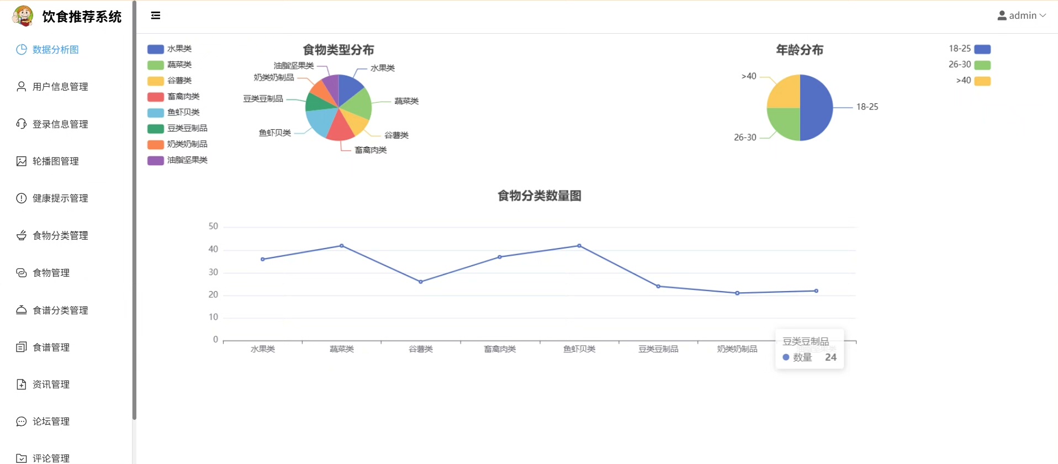The width and height of the screenshot is (1058, 464).
Task: Click the food category bowl icon
Action: (21, 235)
